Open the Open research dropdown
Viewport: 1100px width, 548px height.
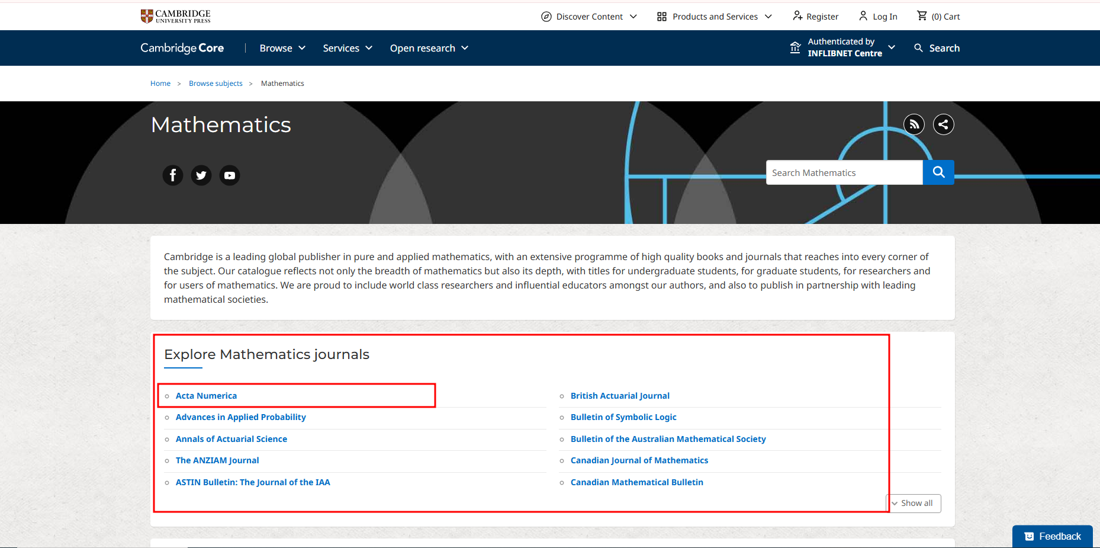pyautogui.click(x=429, y=48)
